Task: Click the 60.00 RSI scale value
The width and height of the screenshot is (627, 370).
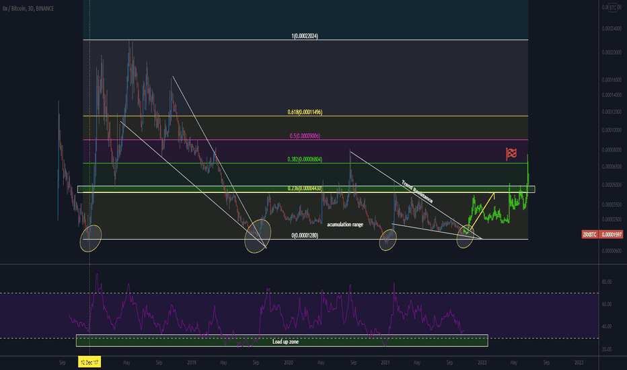Action: click(x=607, y=304)
